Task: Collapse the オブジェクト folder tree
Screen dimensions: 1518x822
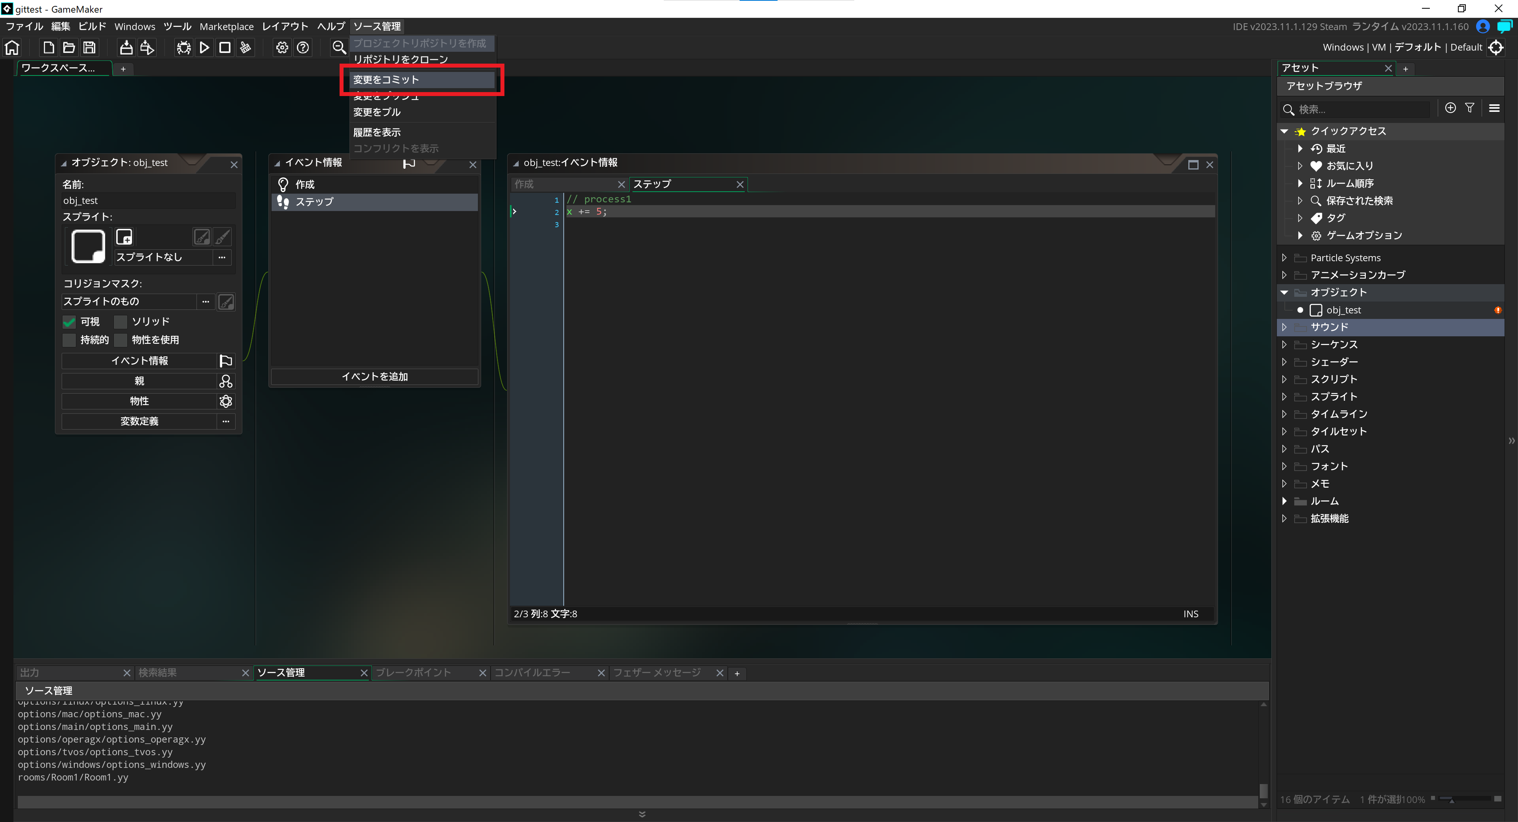Action: click(1285, 292)
